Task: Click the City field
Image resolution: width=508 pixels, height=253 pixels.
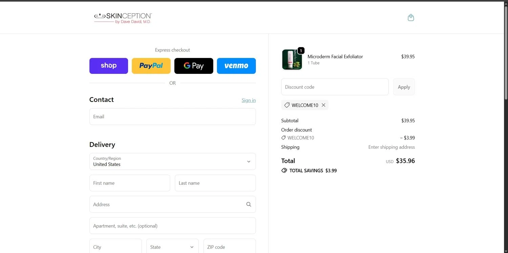Action: [115, 247]
